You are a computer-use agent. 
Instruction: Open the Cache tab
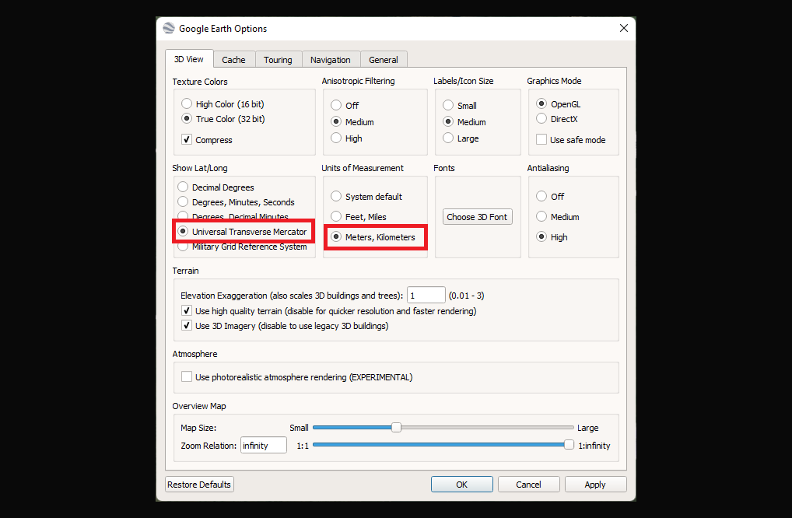click(233, 60)
